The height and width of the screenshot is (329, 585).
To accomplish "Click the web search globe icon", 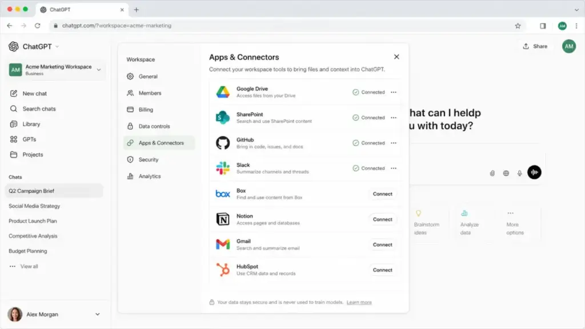I will [x=506, y=173].
